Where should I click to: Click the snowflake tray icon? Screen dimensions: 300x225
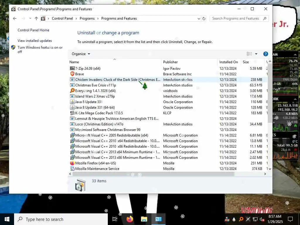(248, 219)
